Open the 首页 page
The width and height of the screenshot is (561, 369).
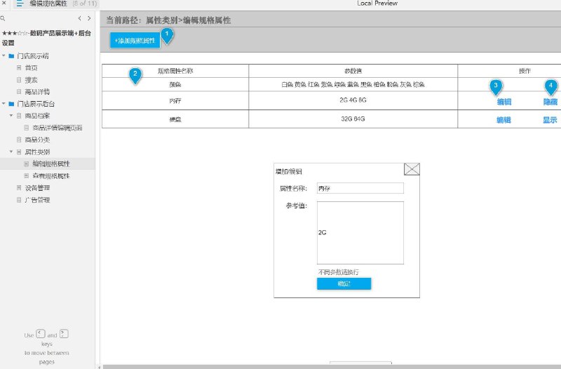coord(31,67)
